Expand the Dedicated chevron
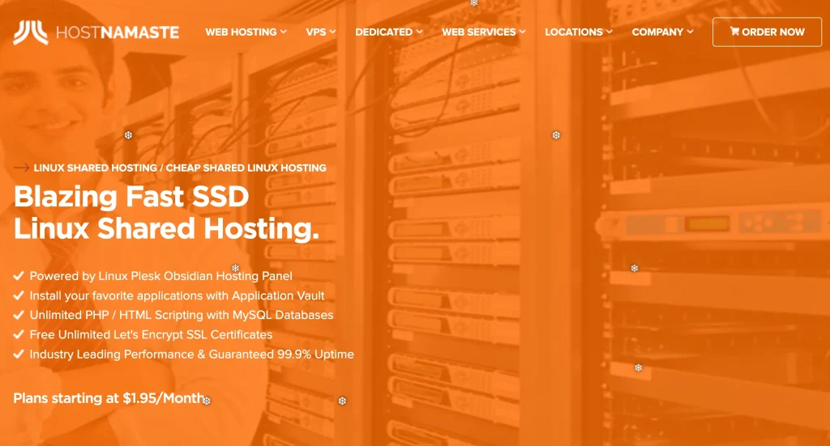This screenshot has width=830, height=446. (419, 32)
